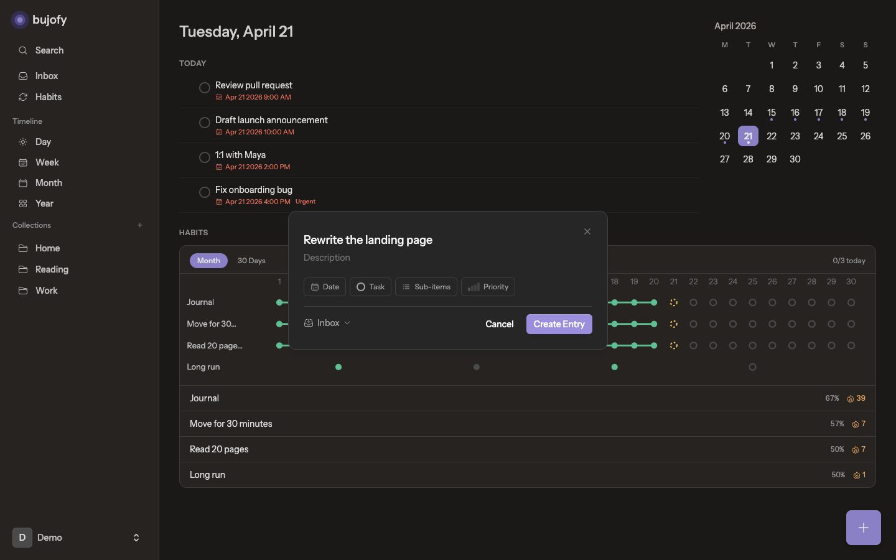896x560 pixels.
Task: Change entry type via Task chip
Action: click(370, 287)
